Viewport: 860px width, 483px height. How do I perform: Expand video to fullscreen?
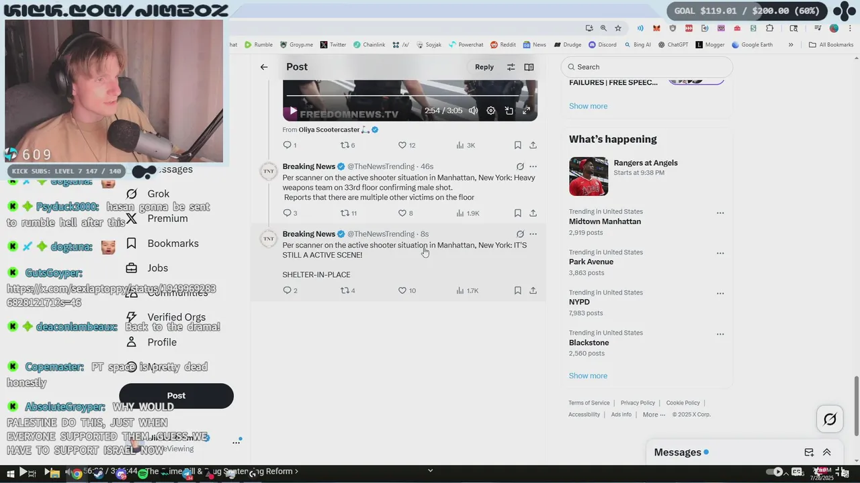click(x=527, y=111)
